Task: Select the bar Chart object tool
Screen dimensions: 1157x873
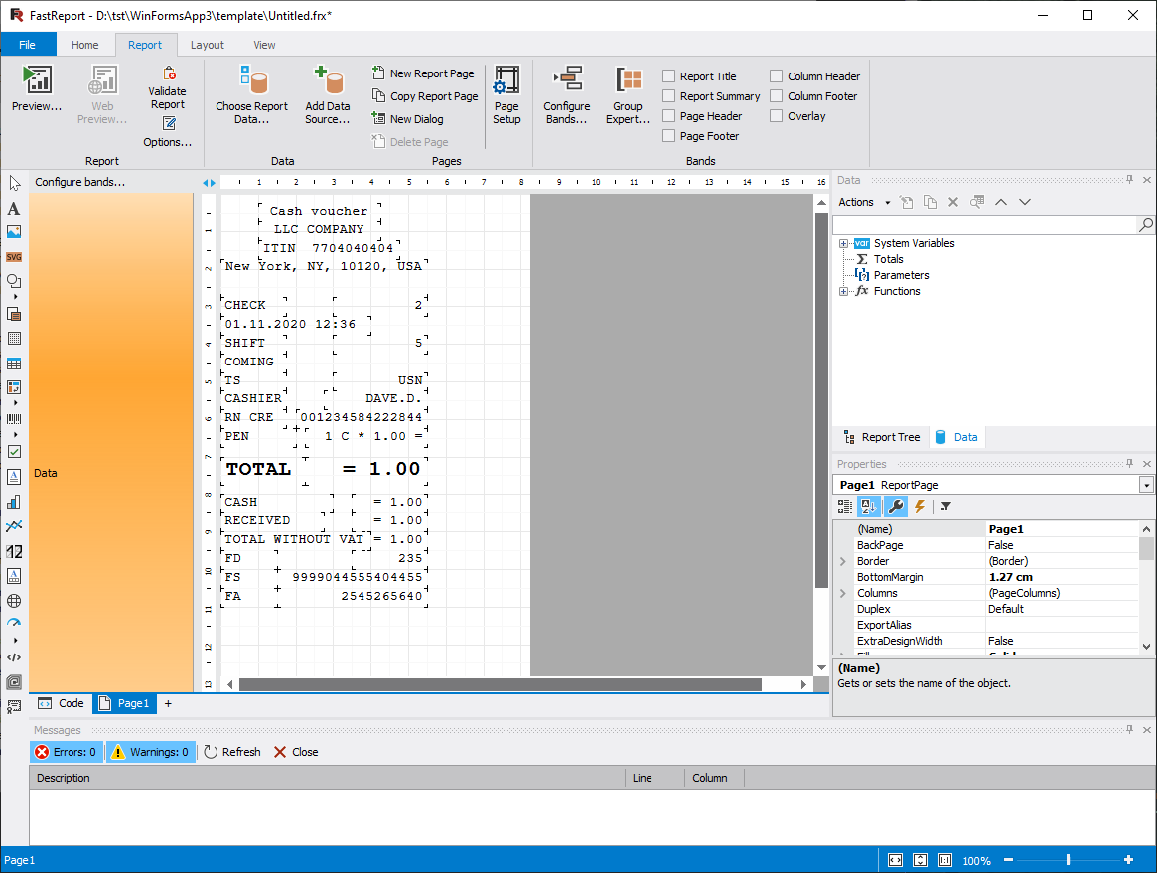Action: coord(14,502)
